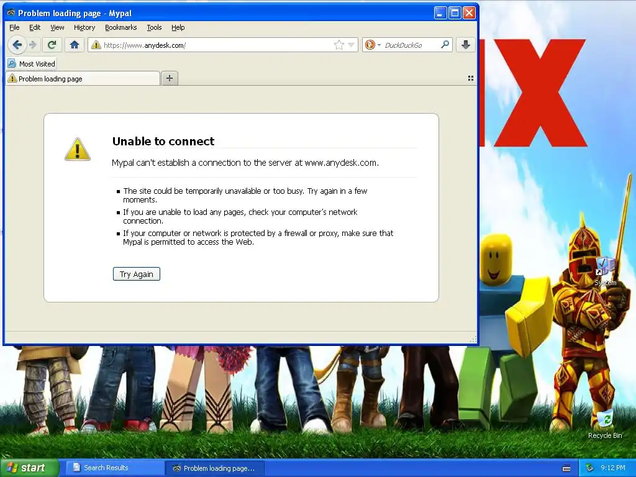This screenshot has width=636, height=477.
Task: Click the text mentioning firewall or proxy
Action: [258, 238]
